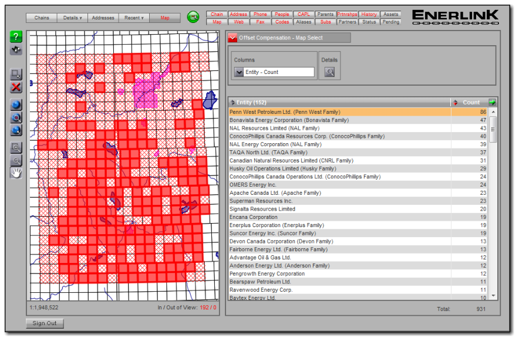Screen dimensions: 519x341
Task: Click the Prtnrshps button
Action: 347,14
